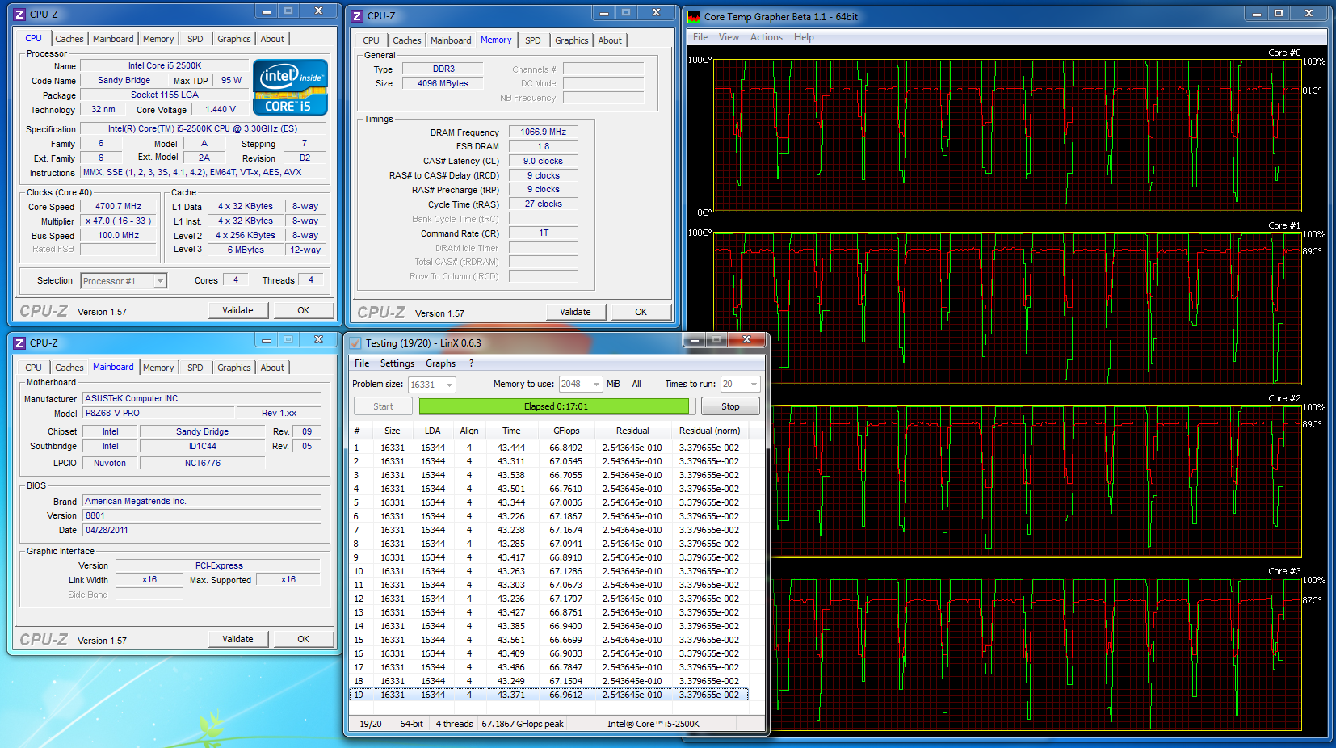
Task: Click OK in top-left CPU-Z window
Action: click(x=303, y=310)
